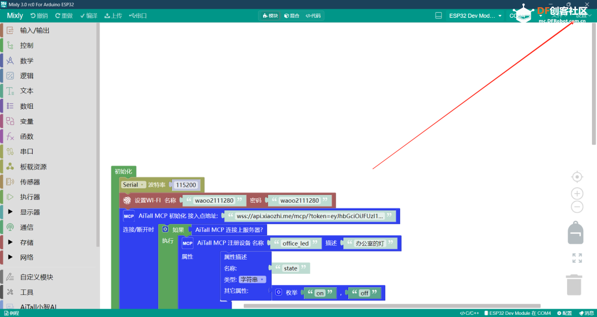Open the 通信 block category
This screenshot has width=597, height=317.
tap(50, 227)
